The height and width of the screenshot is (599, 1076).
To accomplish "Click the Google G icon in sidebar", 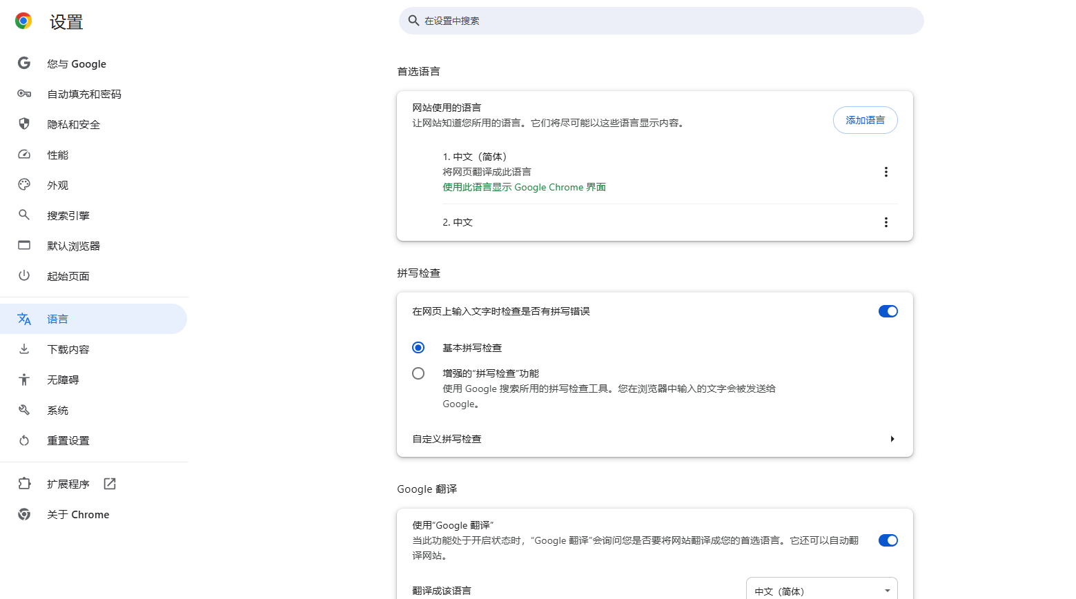I will pyautogui.click(x=24, y=63).
